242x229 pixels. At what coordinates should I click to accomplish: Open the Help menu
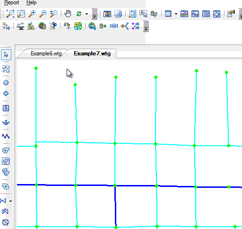[31, 2]
